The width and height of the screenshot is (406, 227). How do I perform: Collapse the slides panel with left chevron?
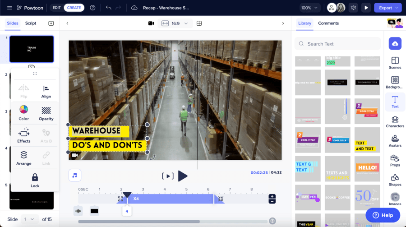[x=67, y=23]
